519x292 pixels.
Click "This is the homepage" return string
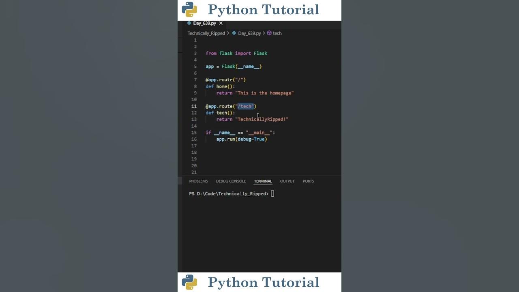(264, 93)
